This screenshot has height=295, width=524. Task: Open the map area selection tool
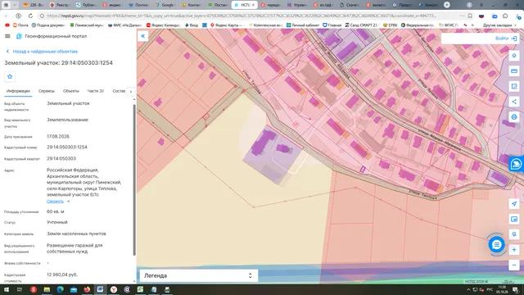(x=514, y=86)
